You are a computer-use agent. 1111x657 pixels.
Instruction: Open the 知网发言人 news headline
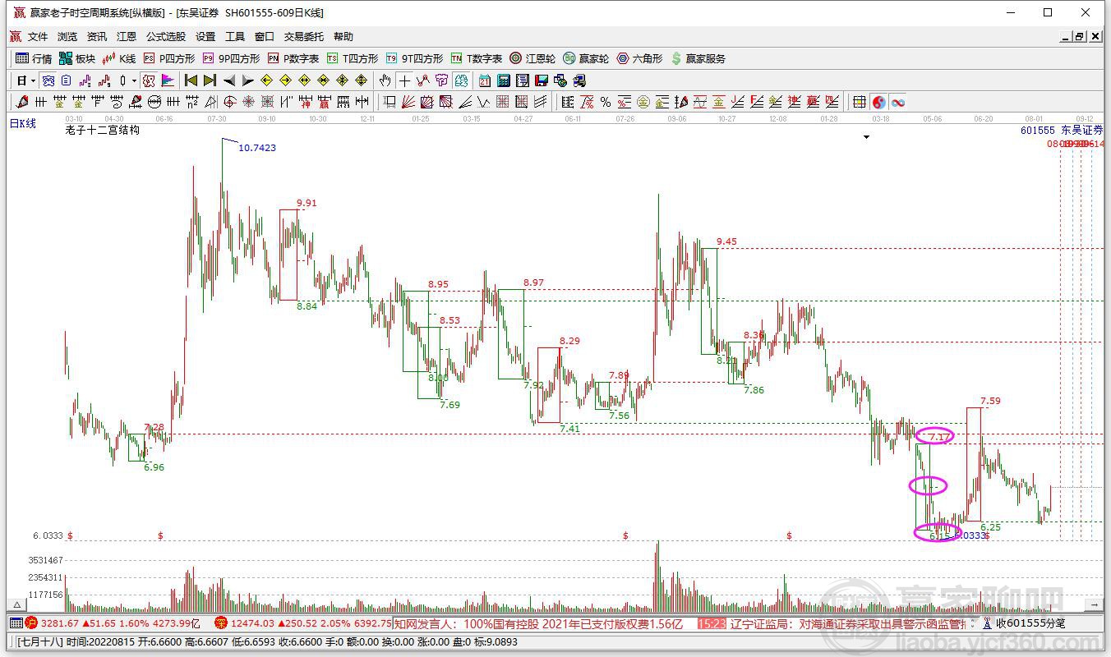(x=538, y=624)
